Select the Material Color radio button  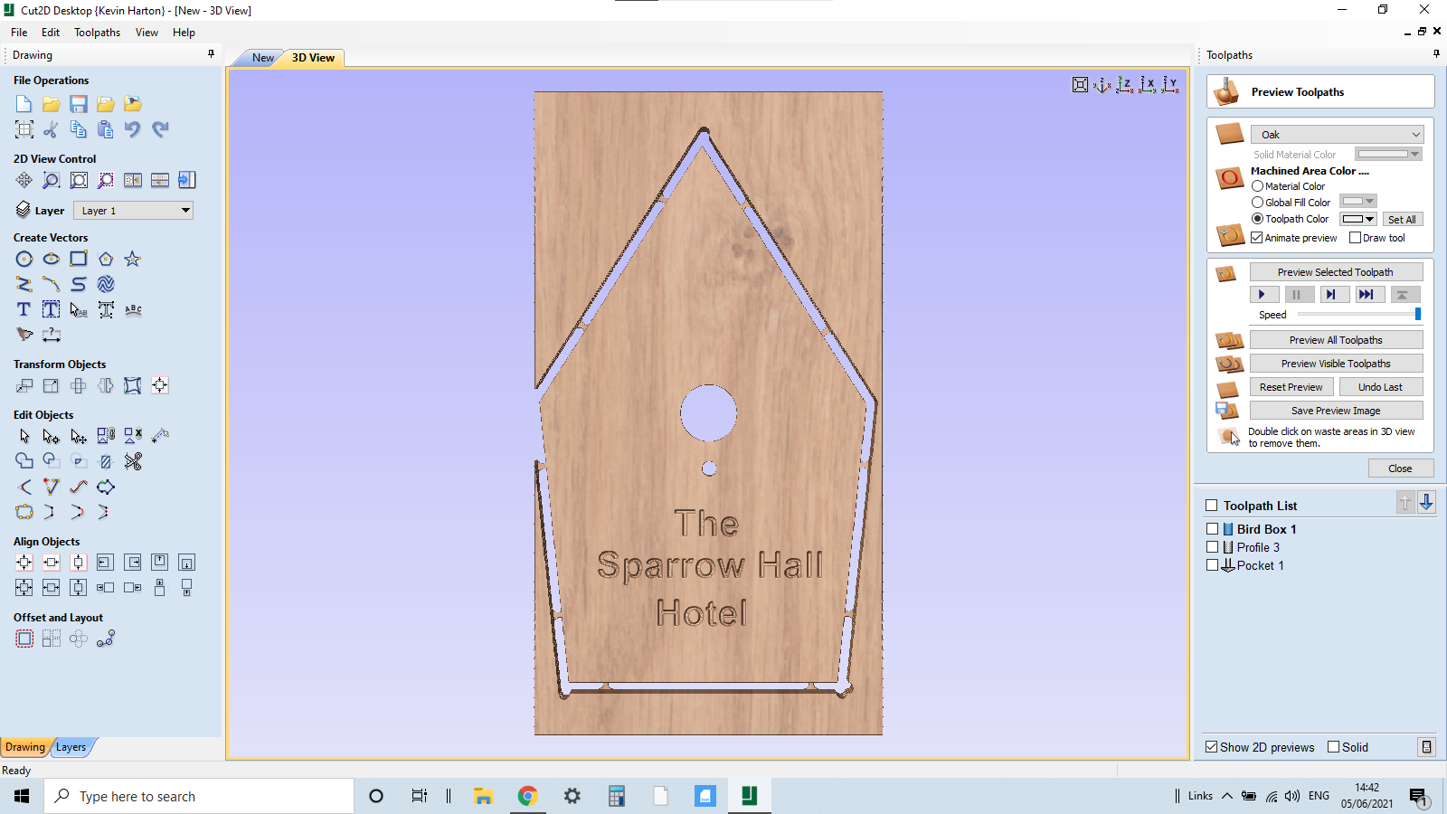tap(1257, 185)
